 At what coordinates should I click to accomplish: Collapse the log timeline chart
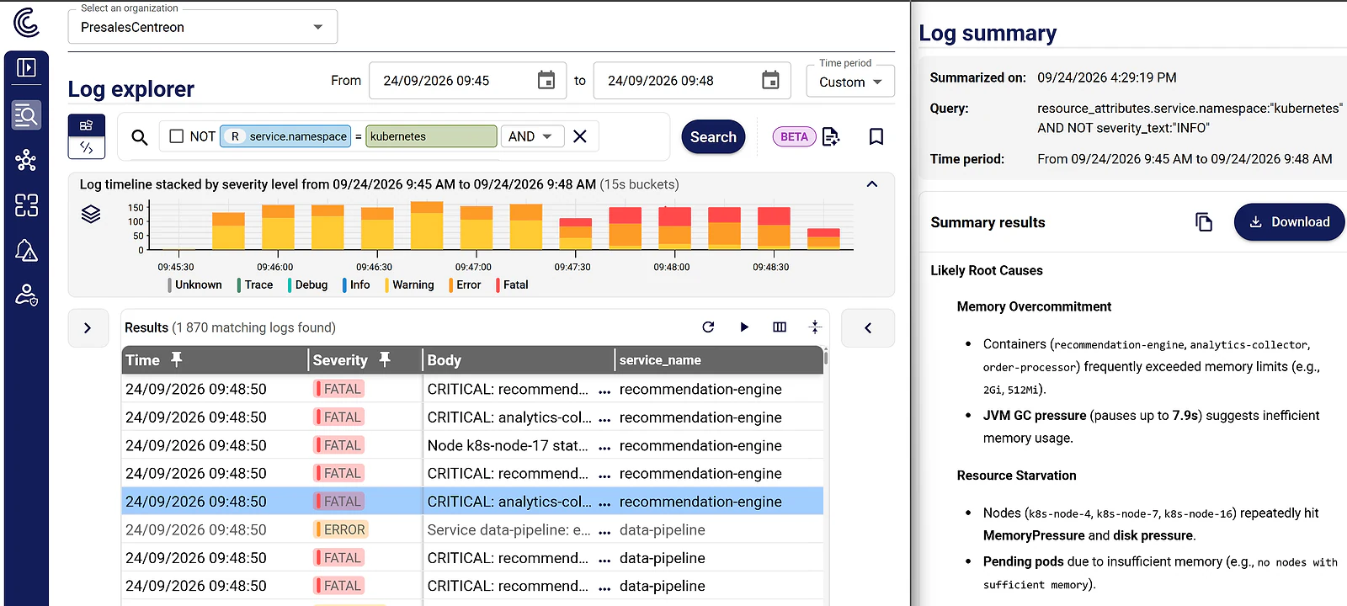(x=872, y=184)
